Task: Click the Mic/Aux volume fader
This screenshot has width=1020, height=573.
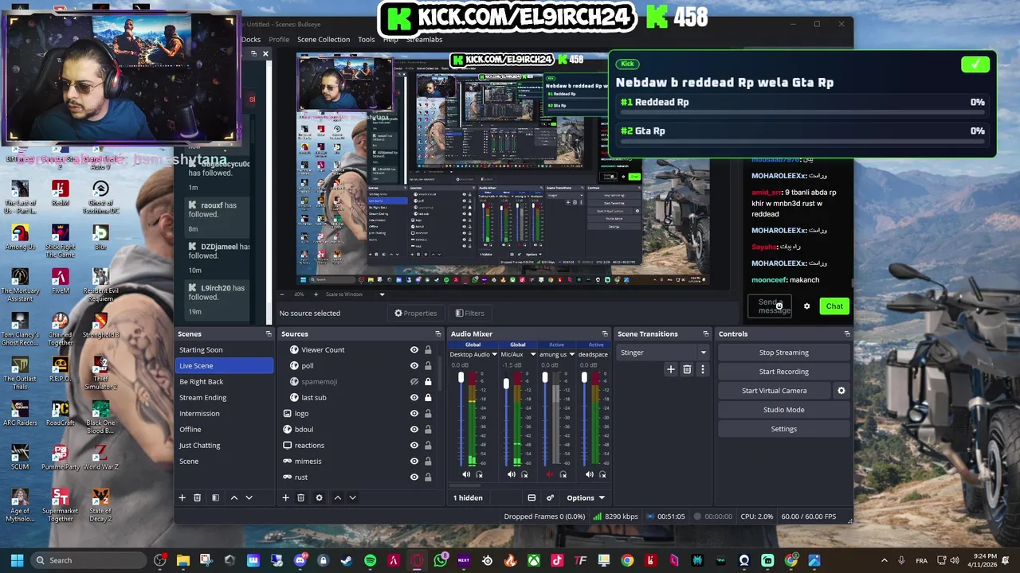Action: [x=506, y=384]
